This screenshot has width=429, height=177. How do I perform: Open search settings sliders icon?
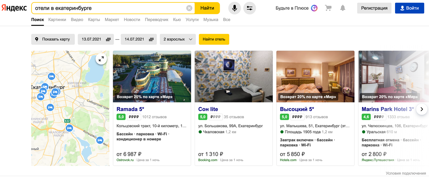click(250, 8)
